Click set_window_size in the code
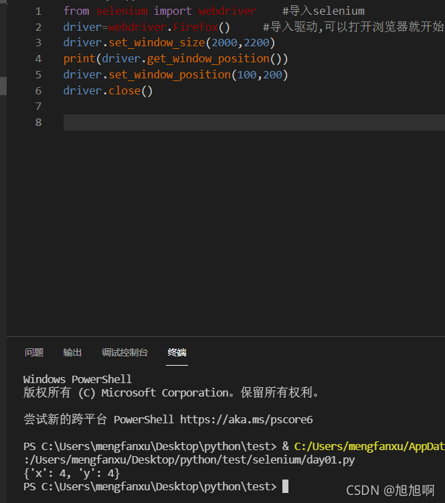This screenshot has width=445, height=503. coord(157,43)
